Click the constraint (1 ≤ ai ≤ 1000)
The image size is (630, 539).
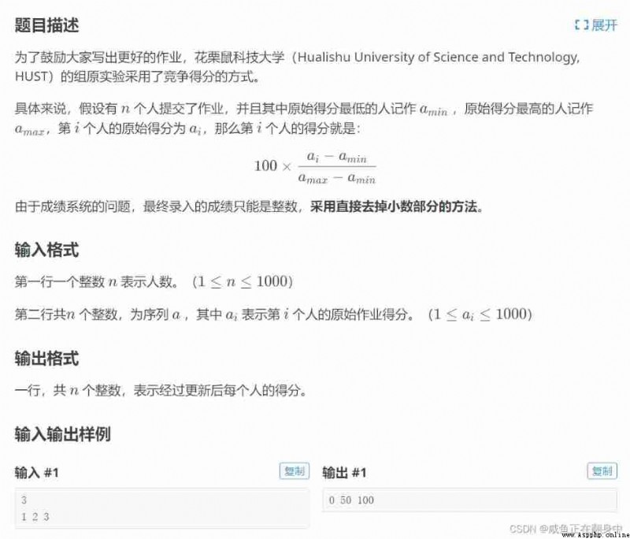point(480,314)
